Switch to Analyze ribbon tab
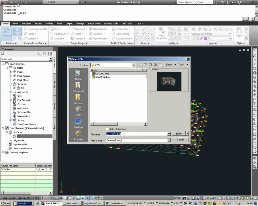 [49, 23]
